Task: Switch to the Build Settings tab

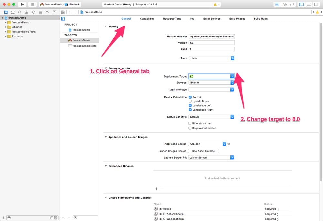Action: pos(212,19)
